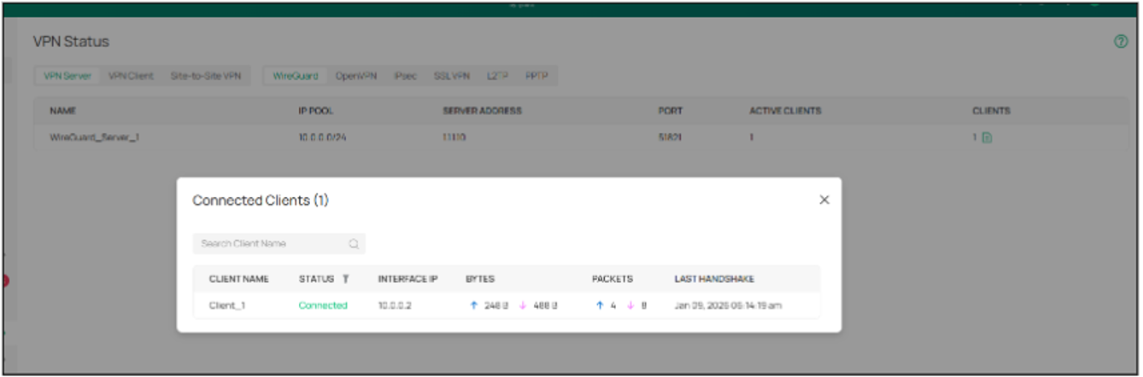Click the INTERFACE IP column header
1143x377 pixels.
408,279
